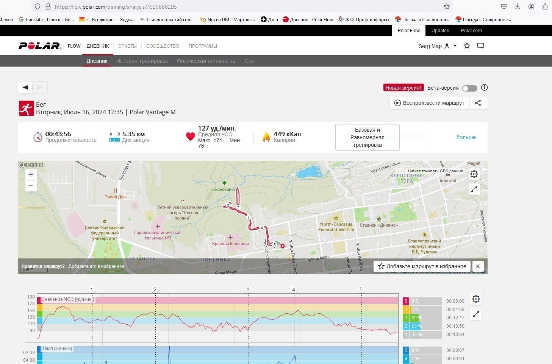The image size is (552, 364).
Task: Expand the map to fullscreen
Action: click(x=474, y=190)
